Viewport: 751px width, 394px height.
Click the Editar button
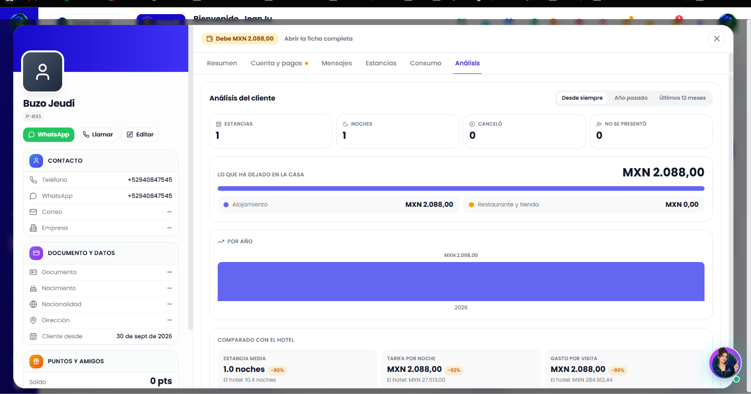tap(140, 134)
